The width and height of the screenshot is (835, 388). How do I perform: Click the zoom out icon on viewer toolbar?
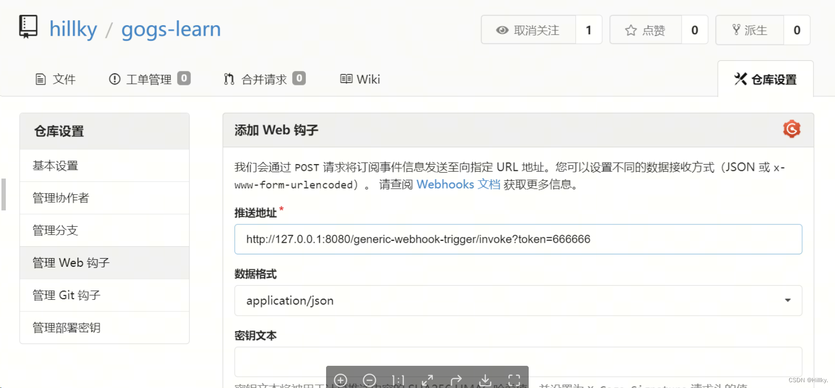(370, 380)
